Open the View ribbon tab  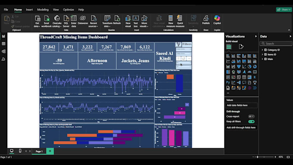(x=56, y=9)
